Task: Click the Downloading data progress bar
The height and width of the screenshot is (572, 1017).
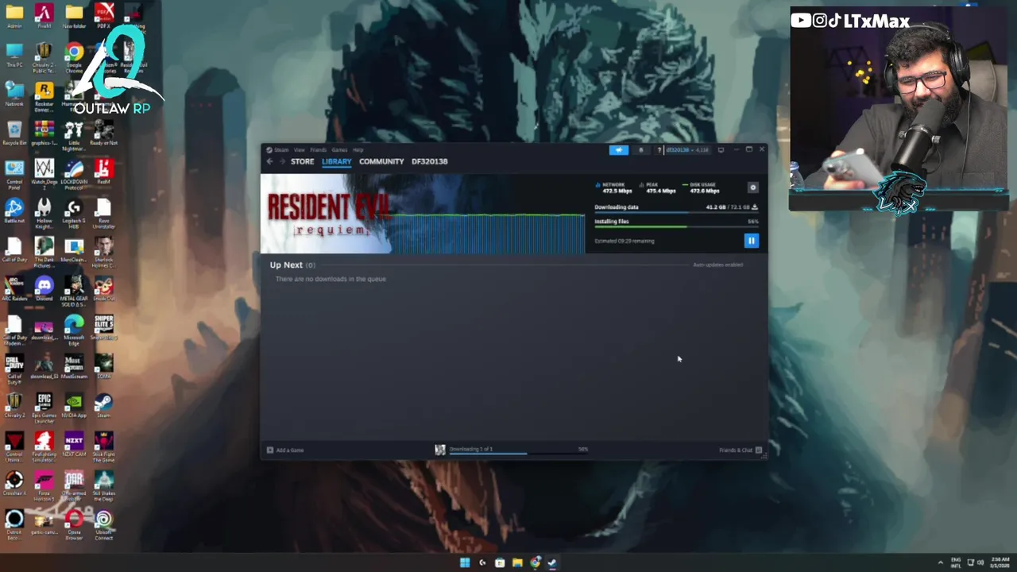Action: 676,213
